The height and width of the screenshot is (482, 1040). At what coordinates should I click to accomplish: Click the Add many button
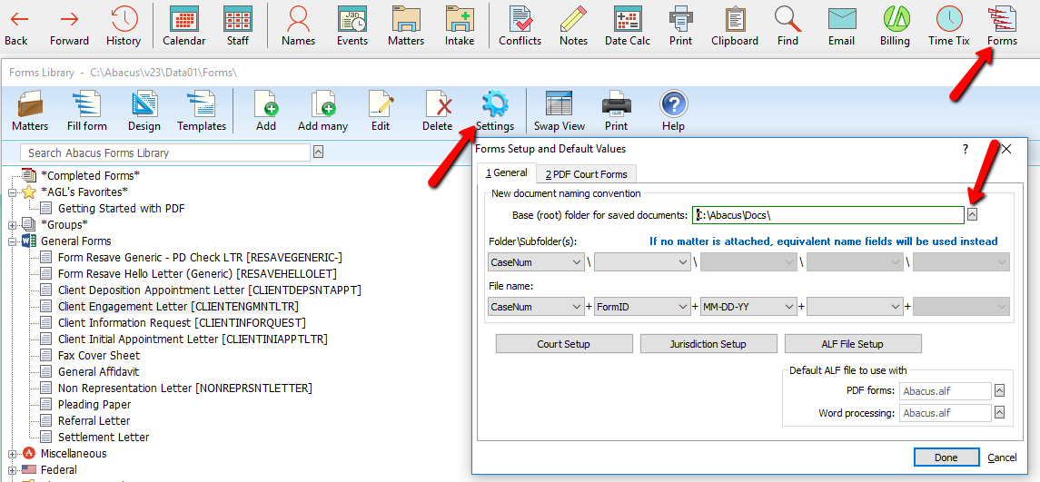point(323,111)
